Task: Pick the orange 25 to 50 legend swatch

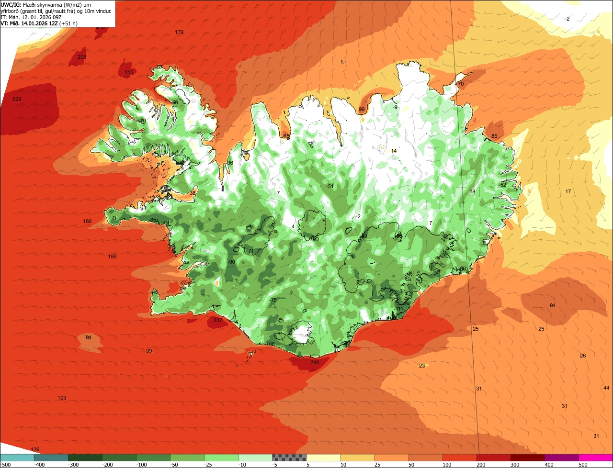Action: point(391,457)
